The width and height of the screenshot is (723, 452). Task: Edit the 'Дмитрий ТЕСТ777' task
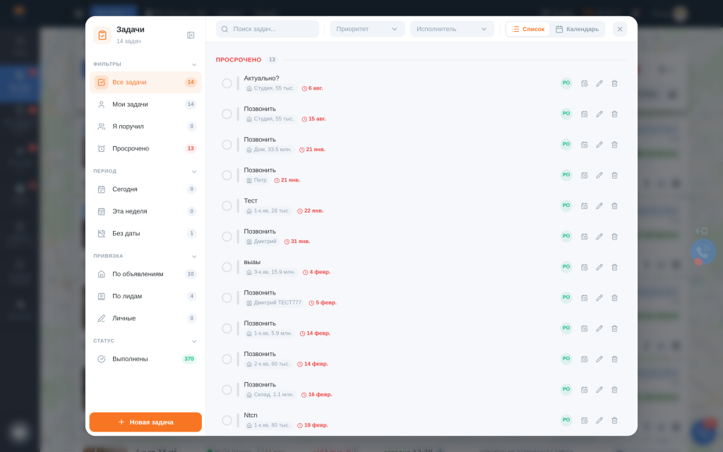(x=599, y=298)
